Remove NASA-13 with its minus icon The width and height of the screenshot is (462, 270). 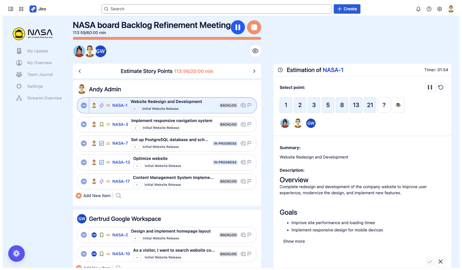[x=84, y=162]
